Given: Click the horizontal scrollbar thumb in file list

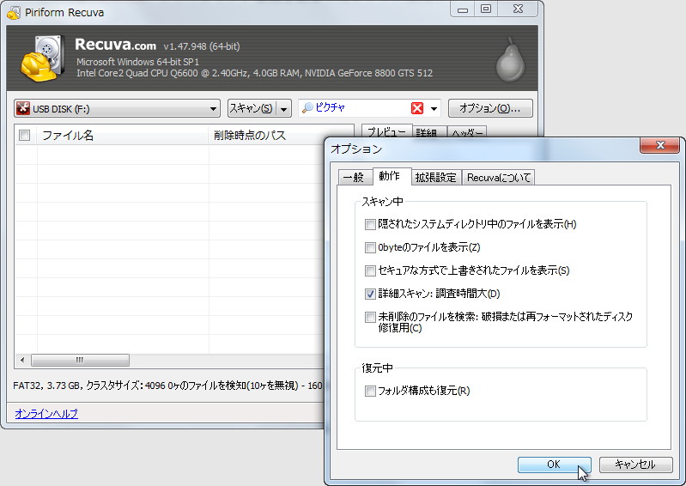Looking at the screenshot, I should pos(80,360).
